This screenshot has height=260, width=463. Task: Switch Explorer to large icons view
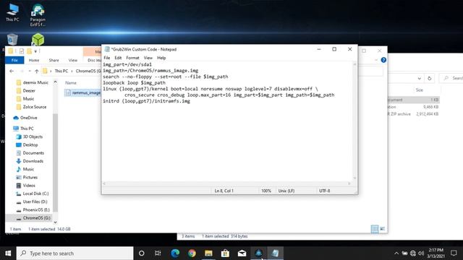click(x=382, y=229)
